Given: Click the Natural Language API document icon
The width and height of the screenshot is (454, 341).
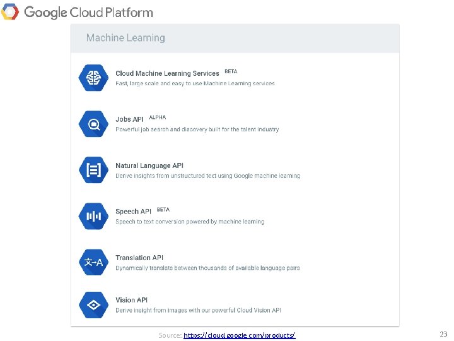Looking at the screenshot, I should pos(93,170).
